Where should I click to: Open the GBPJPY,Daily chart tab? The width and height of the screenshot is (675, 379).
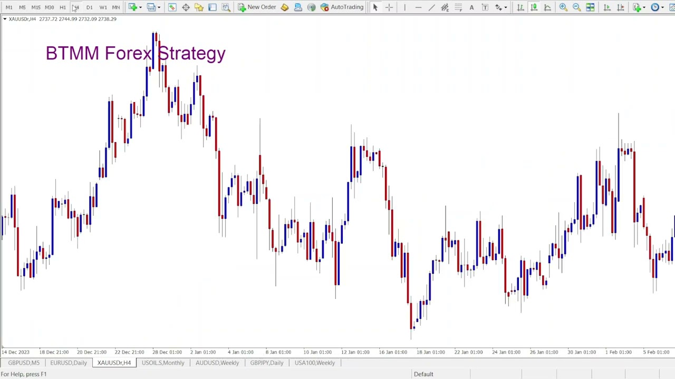[x=267, y=363]
